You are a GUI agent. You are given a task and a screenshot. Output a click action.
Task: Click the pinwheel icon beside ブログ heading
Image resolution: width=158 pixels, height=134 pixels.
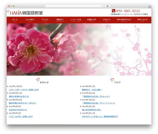[112, 80]
